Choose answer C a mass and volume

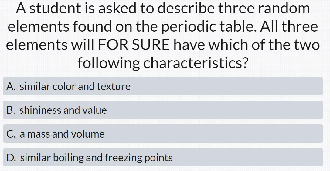(163, 134)
